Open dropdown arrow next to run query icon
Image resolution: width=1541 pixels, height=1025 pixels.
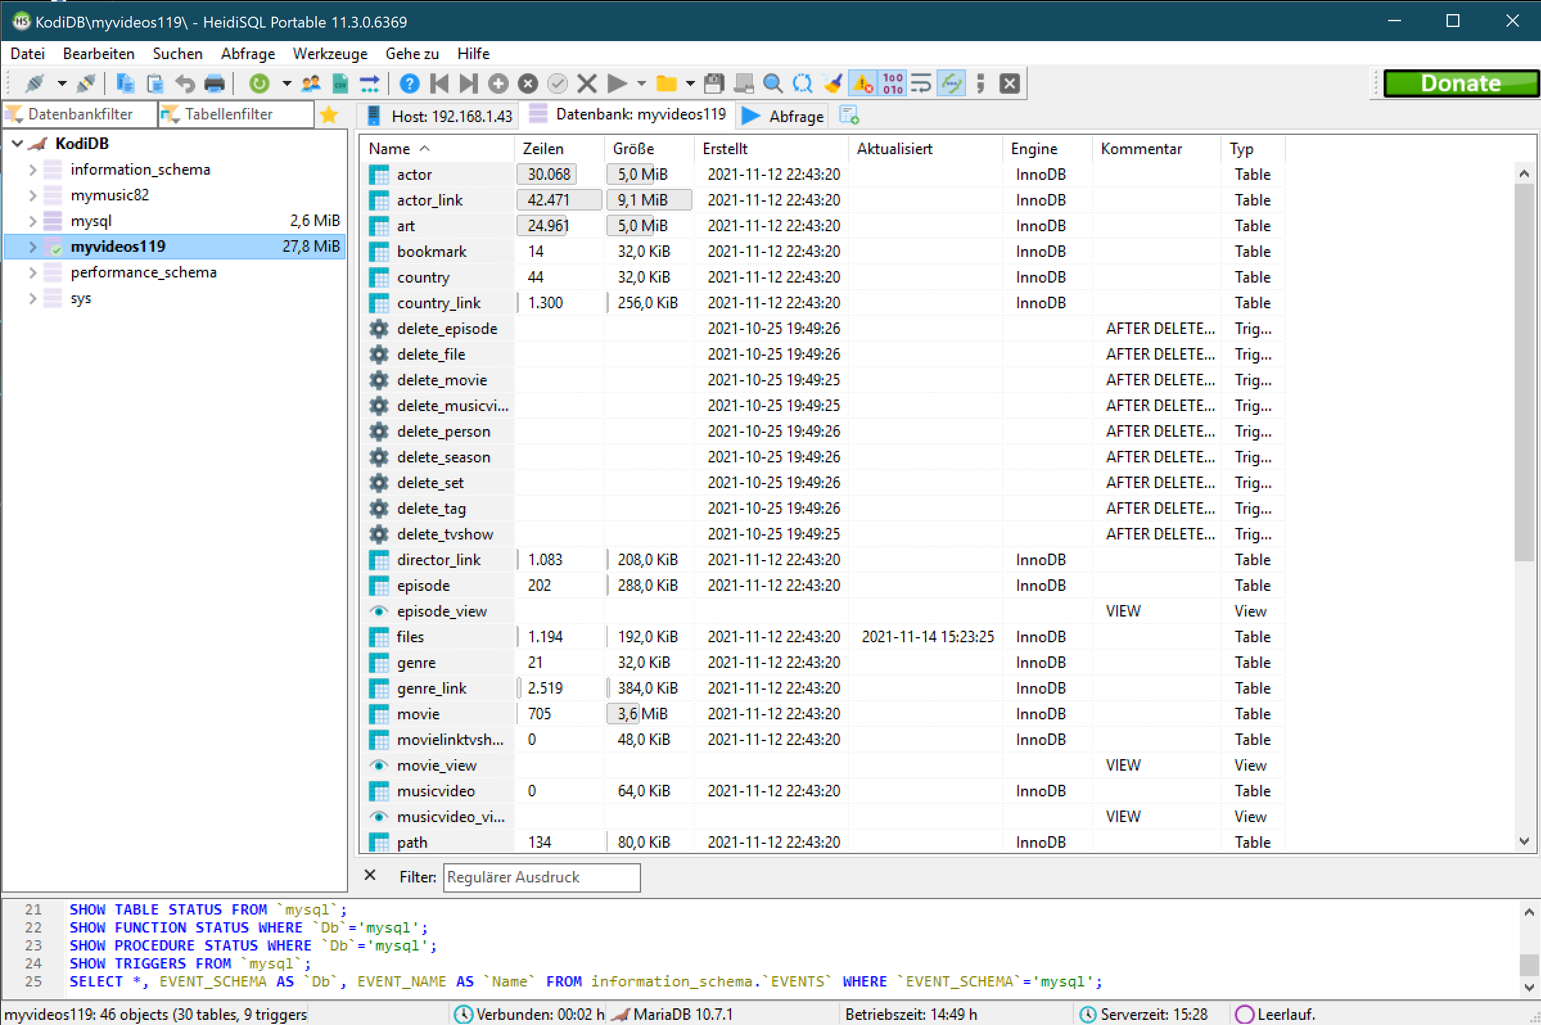pyautogui.click(x=641, y=83)
